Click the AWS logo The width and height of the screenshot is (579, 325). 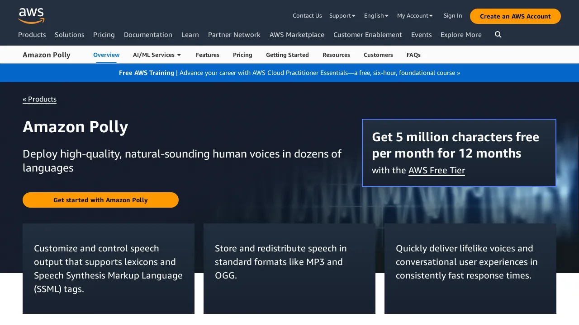coord(31,15)
